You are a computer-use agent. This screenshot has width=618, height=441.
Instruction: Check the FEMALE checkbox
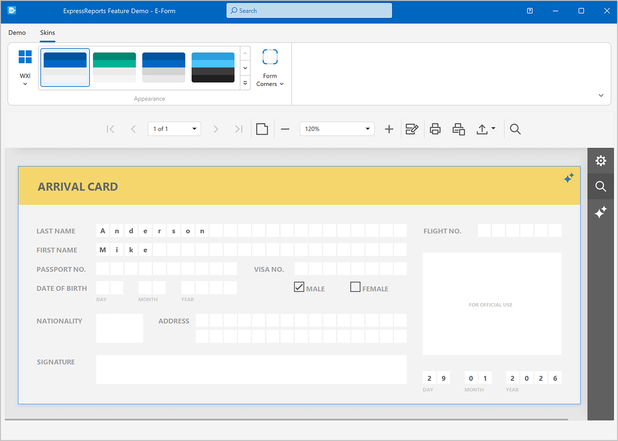[x=355, y=287]
